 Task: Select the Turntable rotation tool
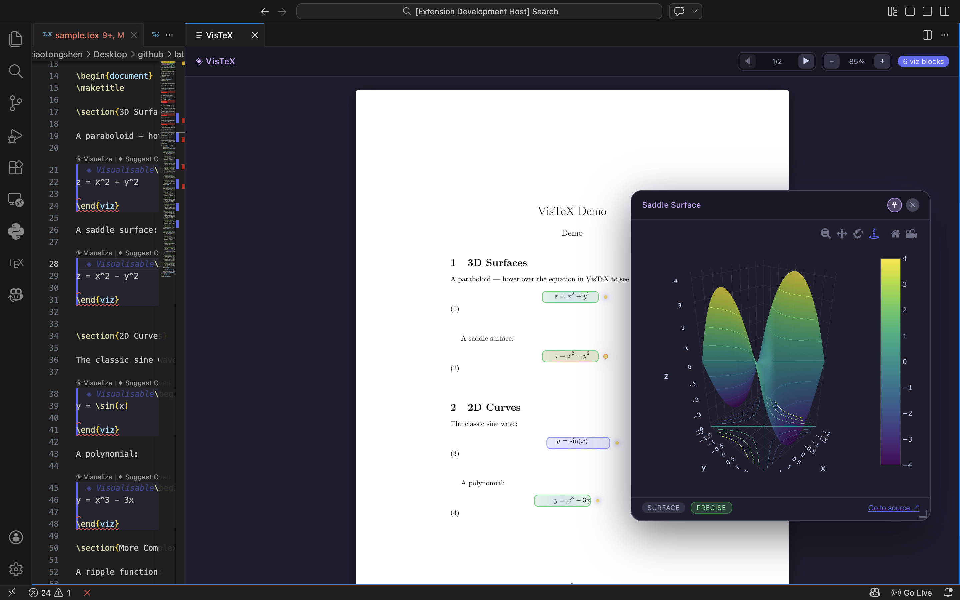(x=874, y=234)
